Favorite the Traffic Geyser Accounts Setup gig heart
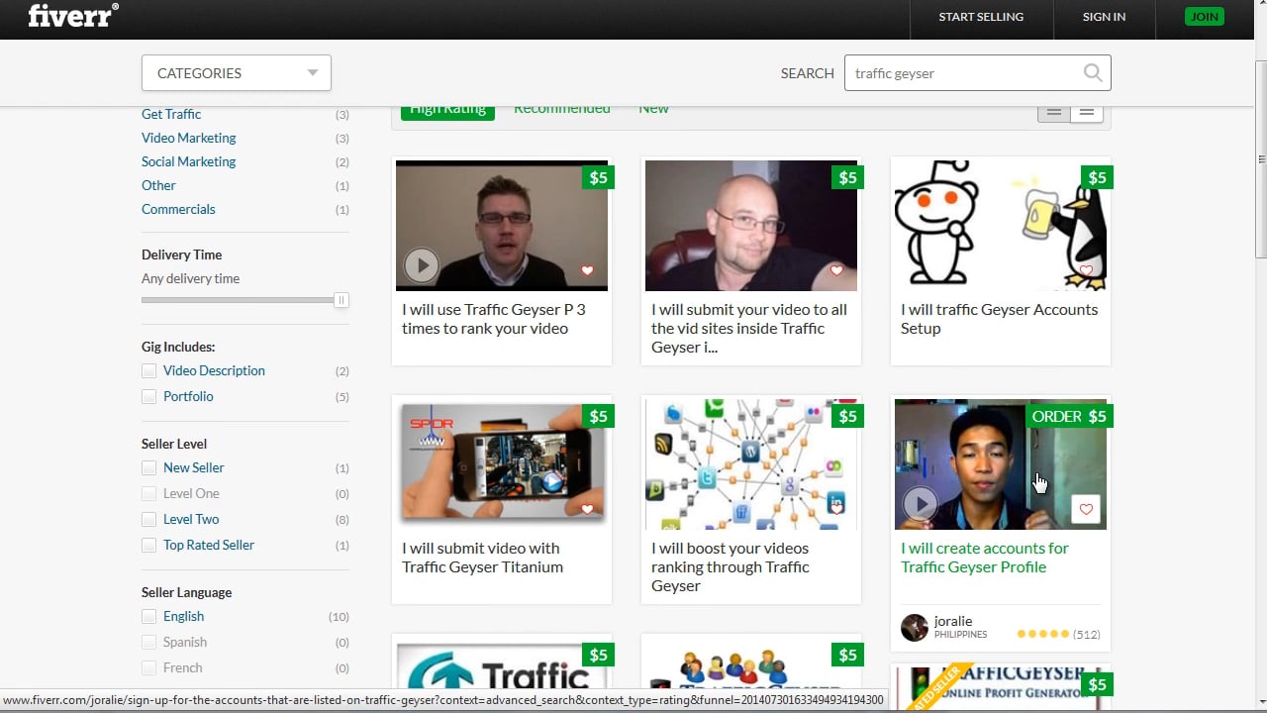Viewport: 1267px width, 713px height. pyautogui.click(x=1086, y=269)
